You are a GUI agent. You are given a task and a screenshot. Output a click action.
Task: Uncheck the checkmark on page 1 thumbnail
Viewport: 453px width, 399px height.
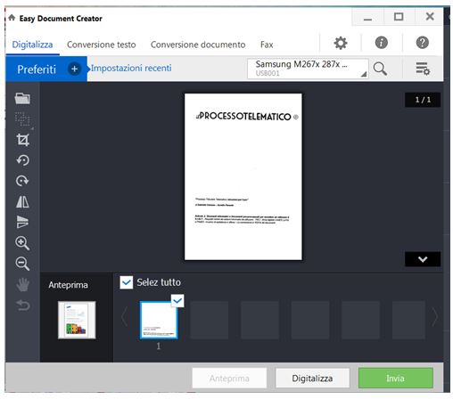pyautogui.click(x=177, y=301)
